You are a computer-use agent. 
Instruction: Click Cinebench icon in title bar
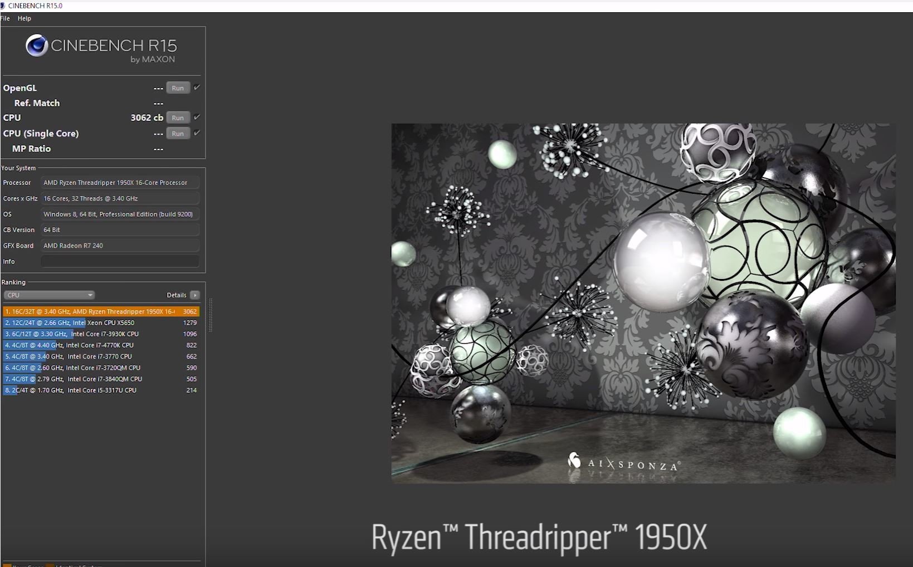click(x=3, y=6)
